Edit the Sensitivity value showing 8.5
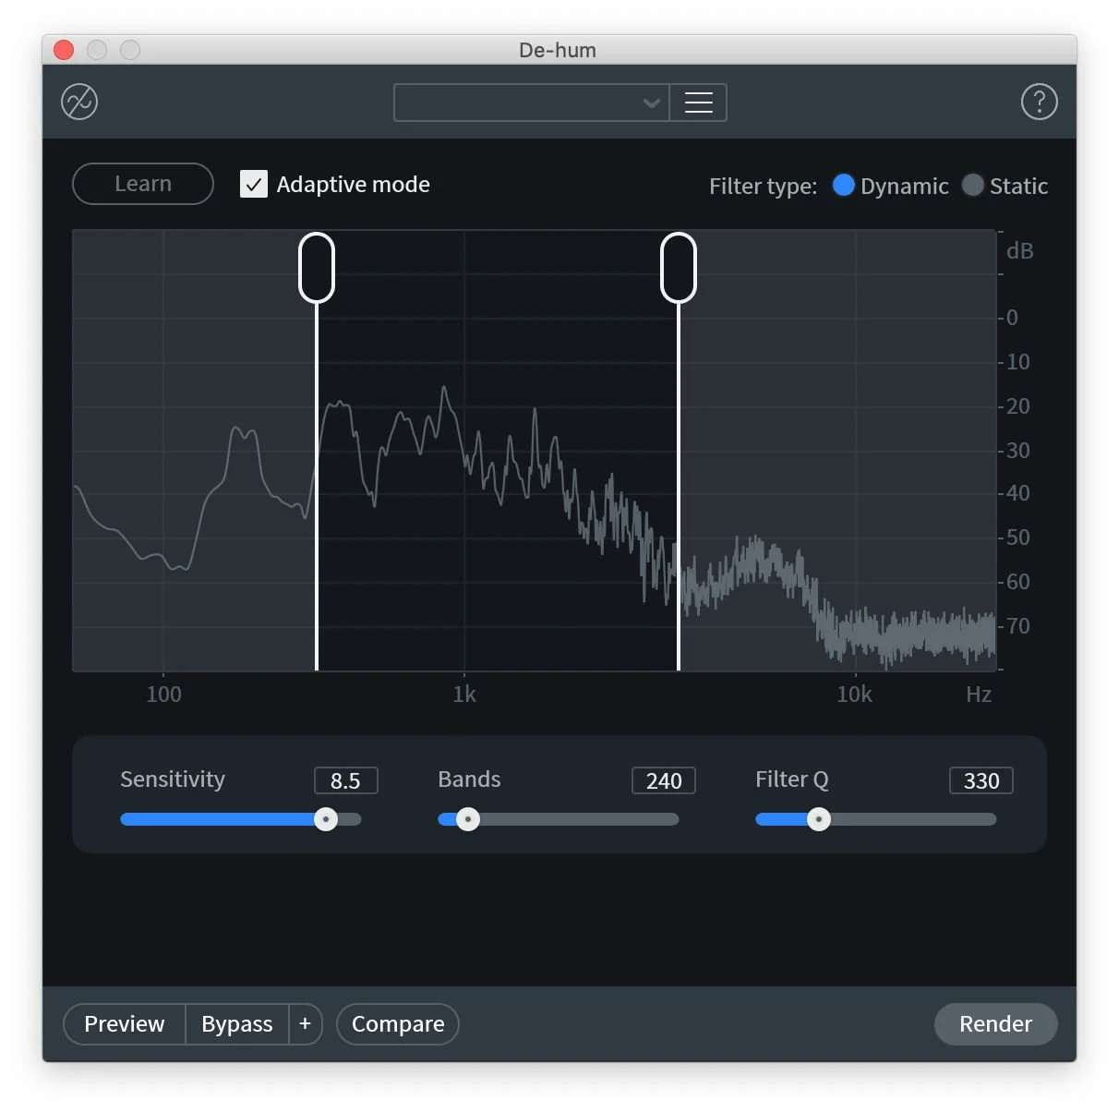Viewport: 1119px width, 1112px height. click(346, 780)
